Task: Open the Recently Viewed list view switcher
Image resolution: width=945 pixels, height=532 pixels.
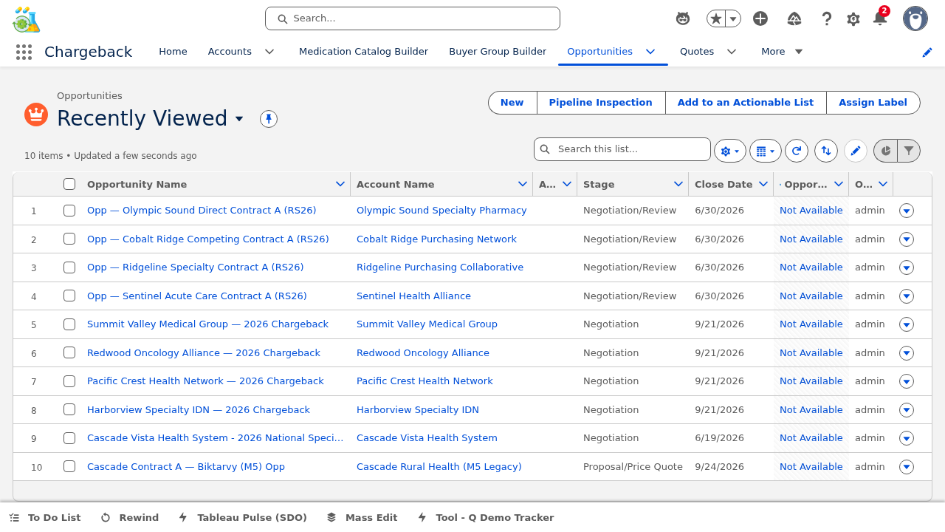Action: (x=239, y=119)
